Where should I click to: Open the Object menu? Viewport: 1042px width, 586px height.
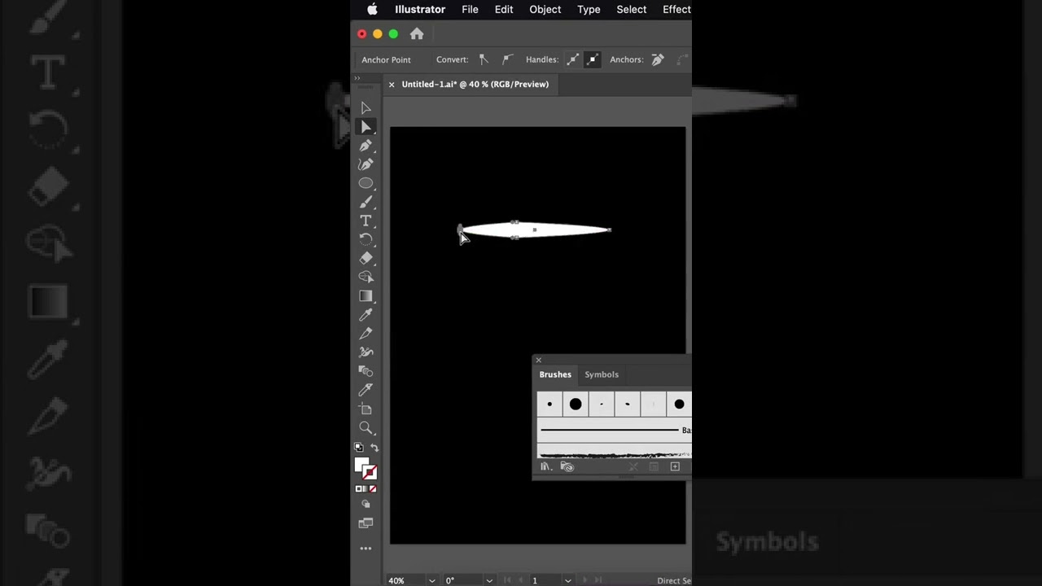(545, 10)
